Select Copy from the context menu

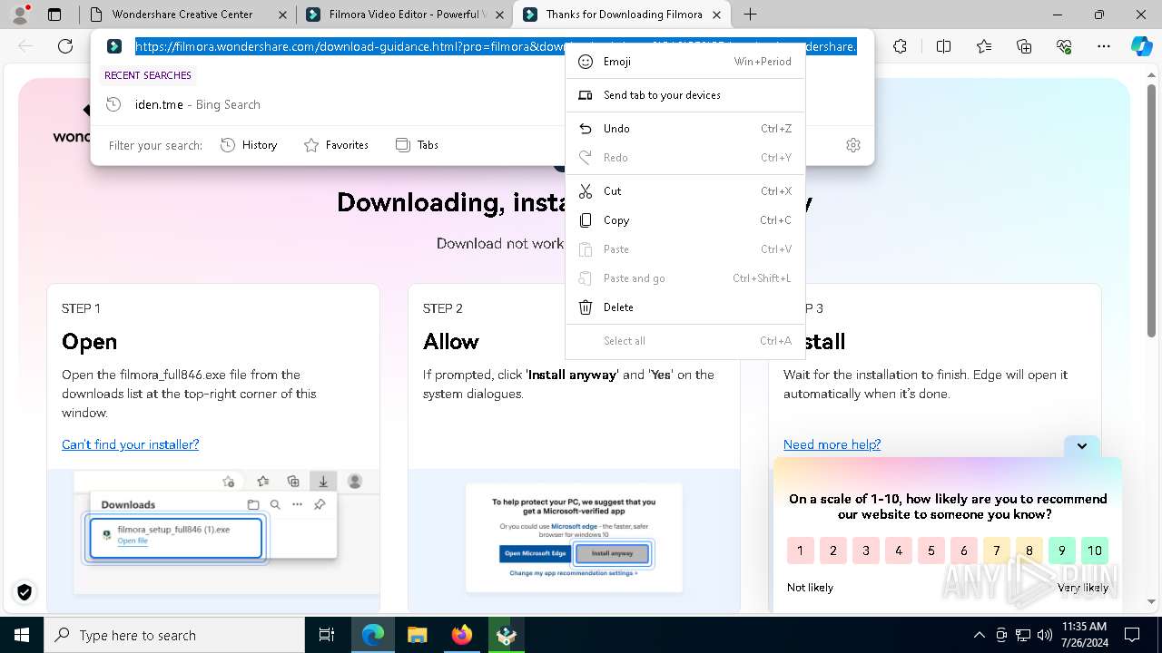coord(684,220)
